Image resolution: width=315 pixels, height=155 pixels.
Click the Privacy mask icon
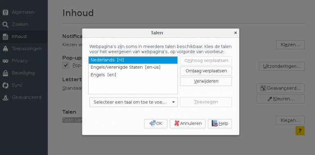tap(5, 61)
